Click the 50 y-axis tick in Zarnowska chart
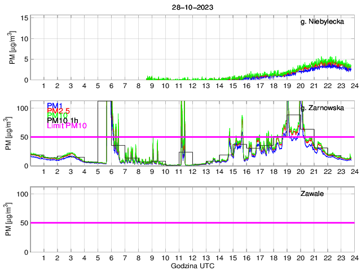The height and width of the screenshot is (271, 361). [24, 137]
